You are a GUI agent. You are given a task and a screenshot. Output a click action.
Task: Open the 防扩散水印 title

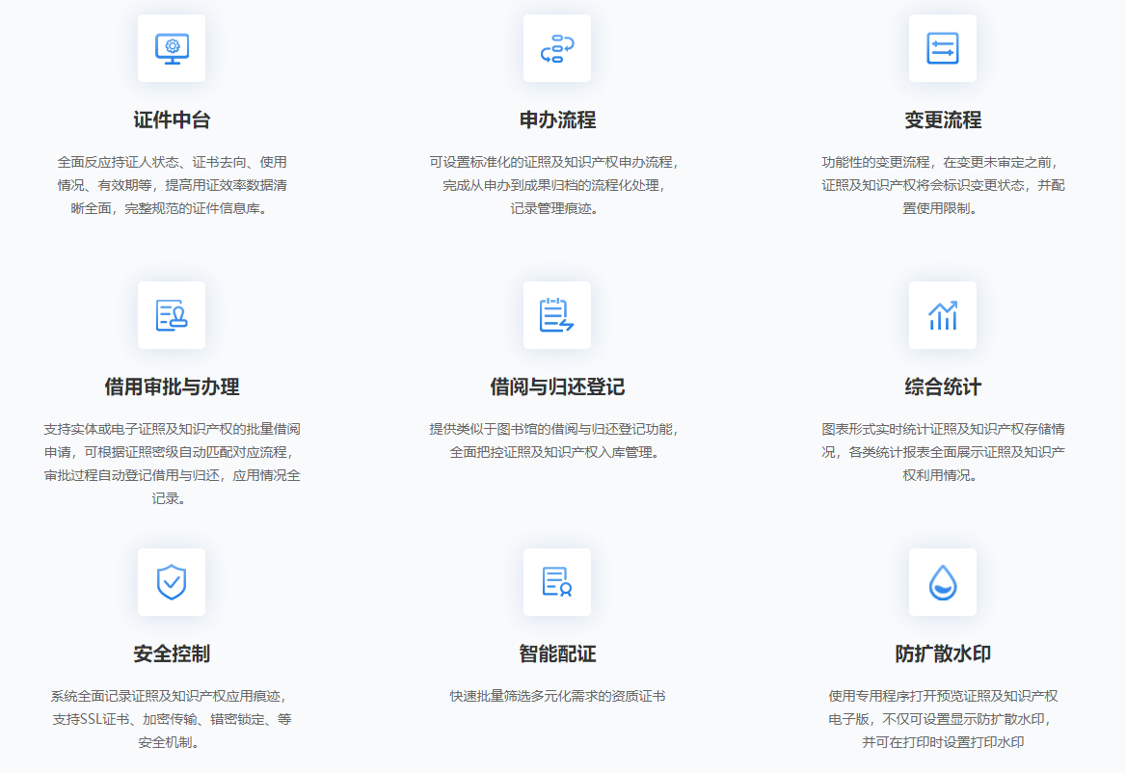[x=943, y=654]
